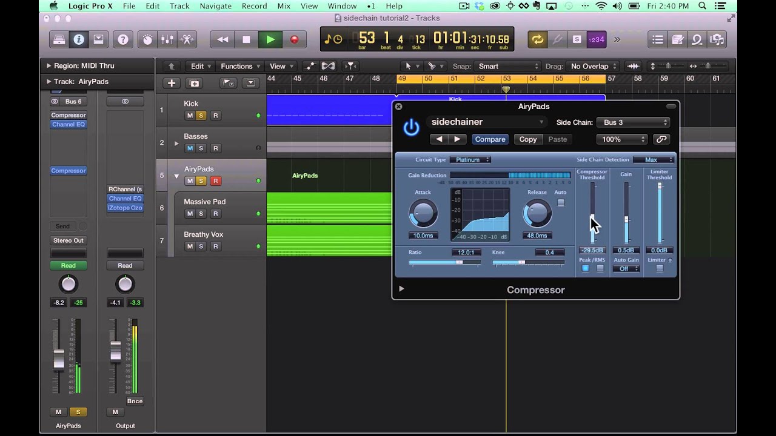
Task: Mute the Kick track
Action: [190, 116]
